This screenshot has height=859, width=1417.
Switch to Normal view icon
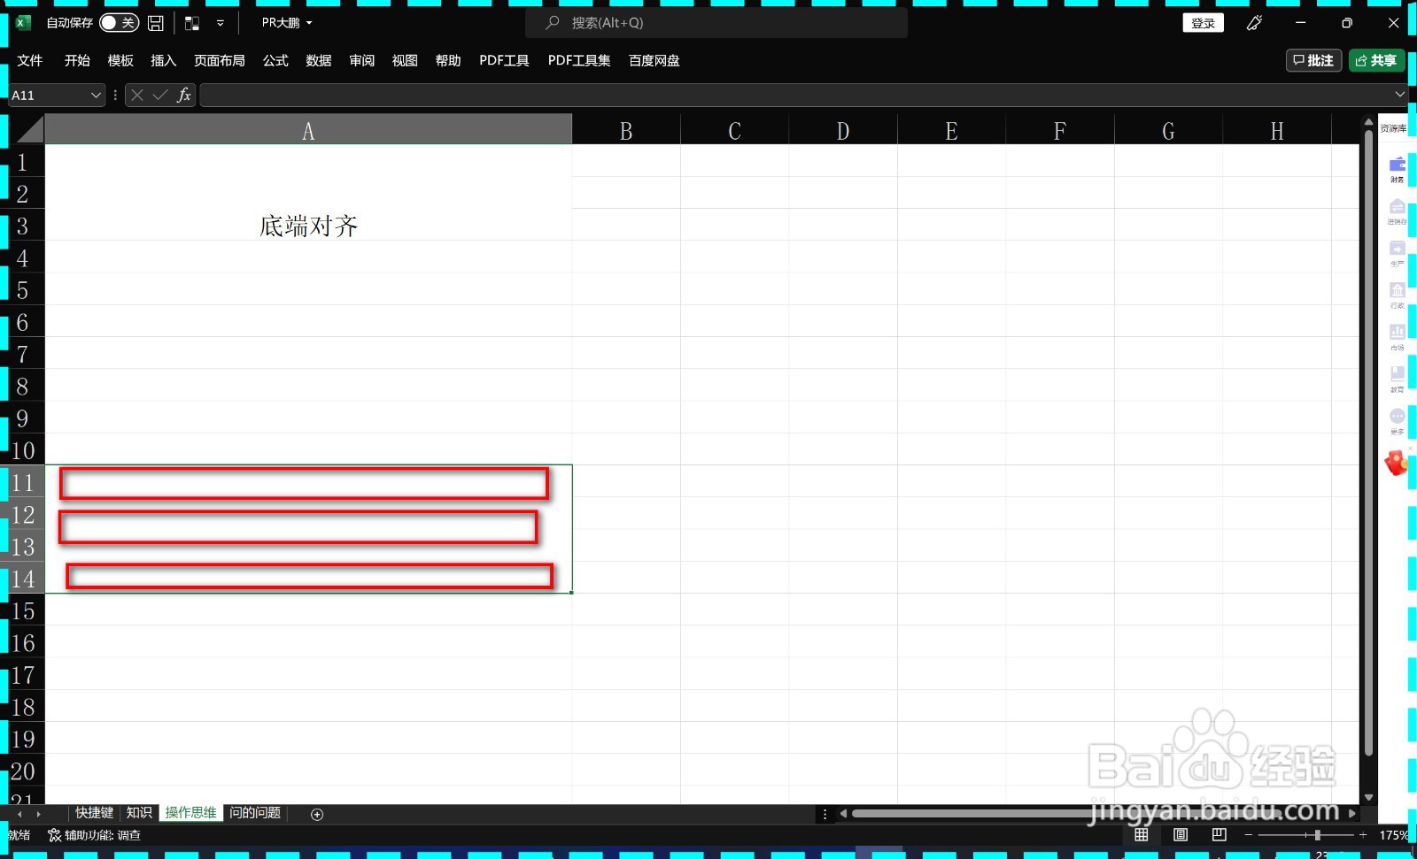tap(1142, 835)
